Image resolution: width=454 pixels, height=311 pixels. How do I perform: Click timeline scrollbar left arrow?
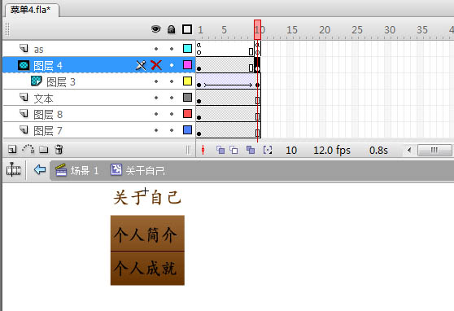pyautogui.click(x=409, y=150)
